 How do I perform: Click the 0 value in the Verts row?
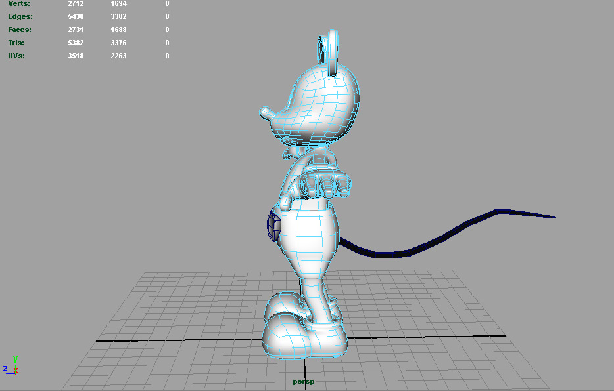167,3
